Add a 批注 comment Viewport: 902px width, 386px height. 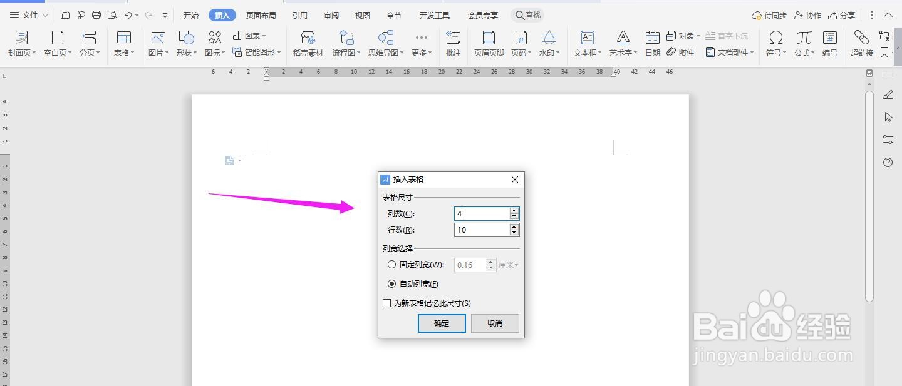[453, 44]
